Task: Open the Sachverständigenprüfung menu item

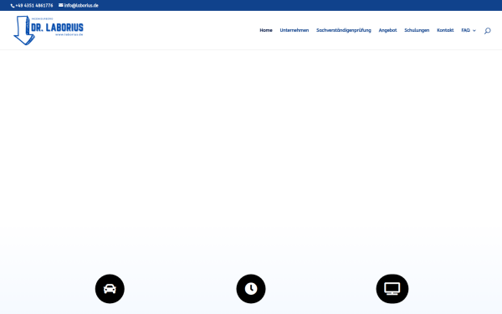Action: (x=344, y=30)
